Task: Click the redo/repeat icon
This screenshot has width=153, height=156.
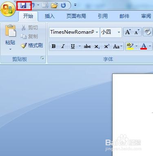Action: pyautogui.click(x=63, y=5)
